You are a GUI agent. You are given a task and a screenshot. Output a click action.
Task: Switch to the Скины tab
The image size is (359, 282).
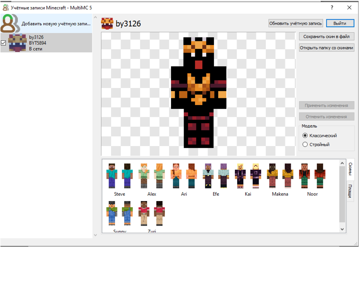(x=351, y=169)
